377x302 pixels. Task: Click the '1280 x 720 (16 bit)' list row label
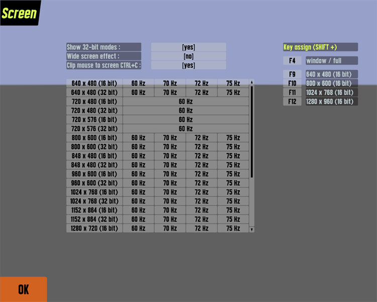(95, 229)
